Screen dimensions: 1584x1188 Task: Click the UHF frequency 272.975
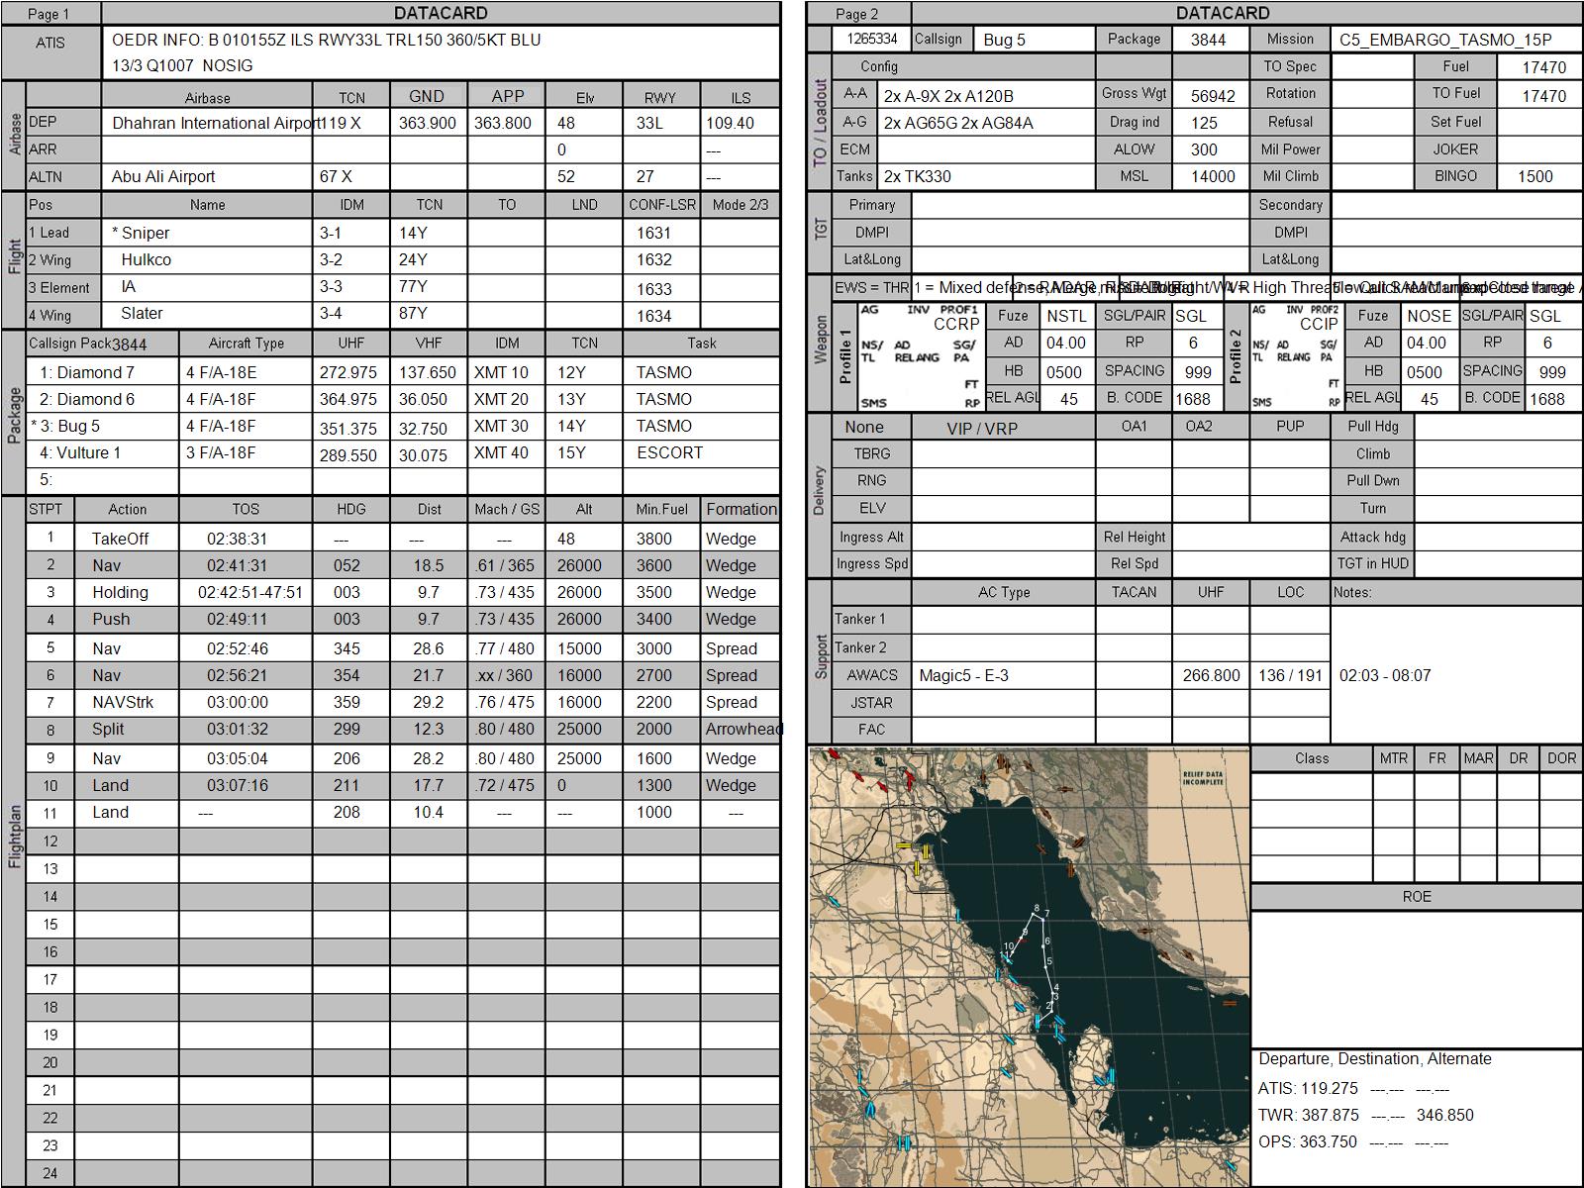coord(348,372)
